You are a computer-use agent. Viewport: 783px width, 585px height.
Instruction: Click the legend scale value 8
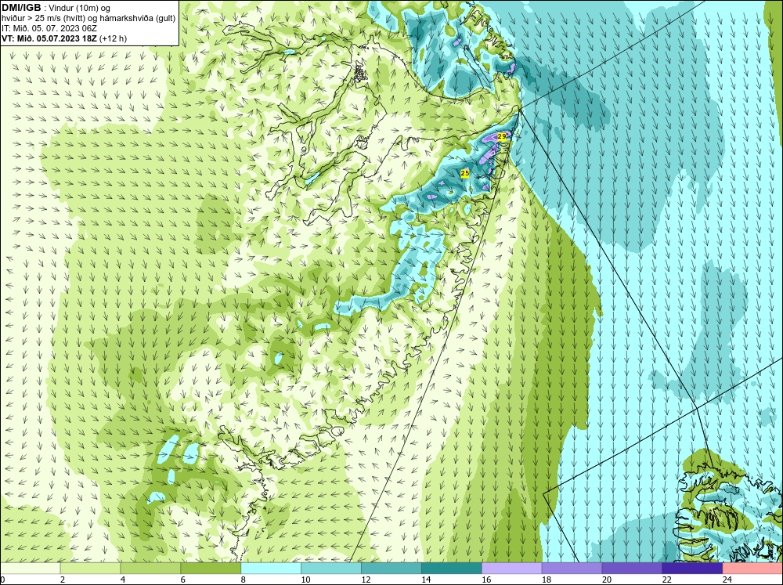[244, 580]
